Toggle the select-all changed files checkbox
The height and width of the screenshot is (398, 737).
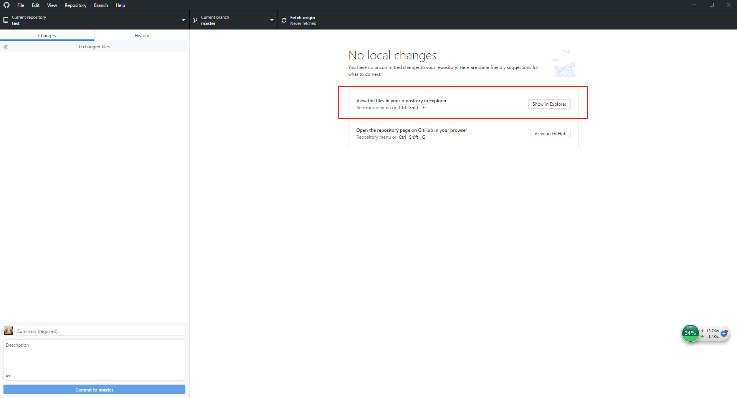(6, 46)
